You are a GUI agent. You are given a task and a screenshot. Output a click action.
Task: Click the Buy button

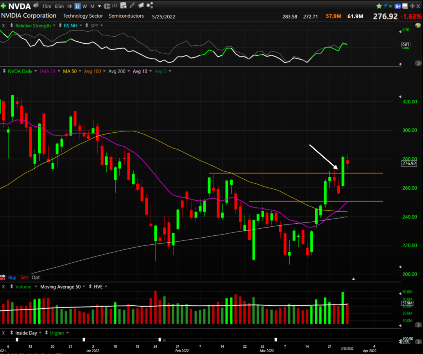[x=12, y=277]
